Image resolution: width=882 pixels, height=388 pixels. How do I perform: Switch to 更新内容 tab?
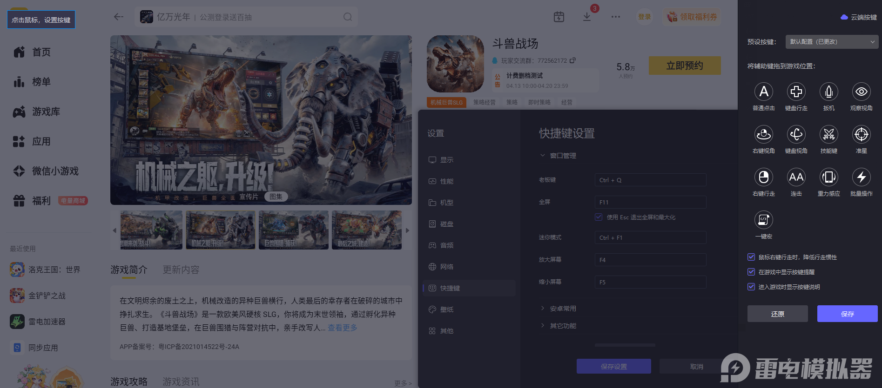point(181,270)
